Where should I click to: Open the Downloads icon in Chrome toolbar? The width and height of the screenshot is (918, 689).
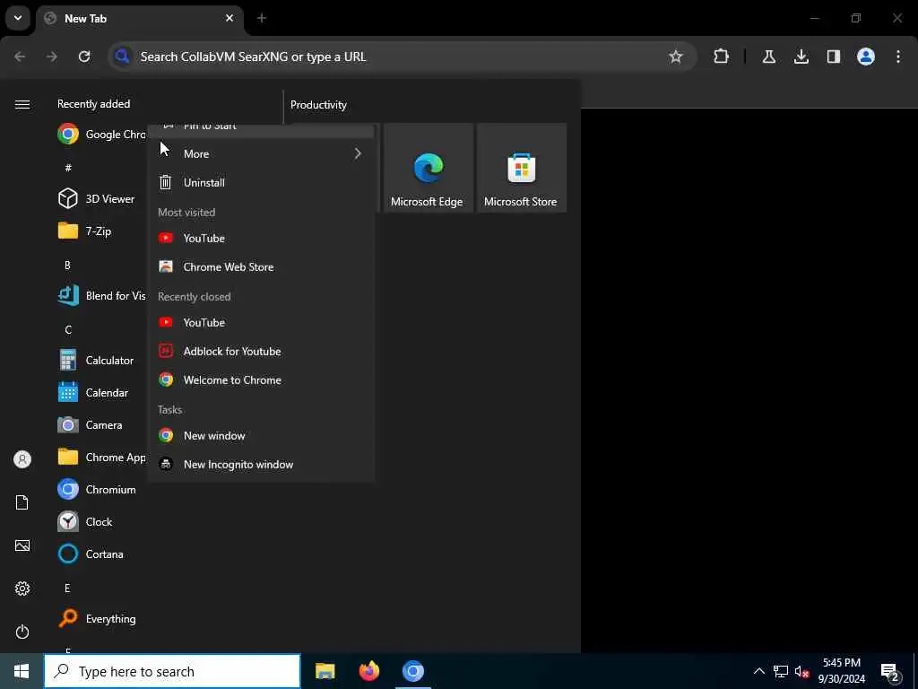coord(801,57)
